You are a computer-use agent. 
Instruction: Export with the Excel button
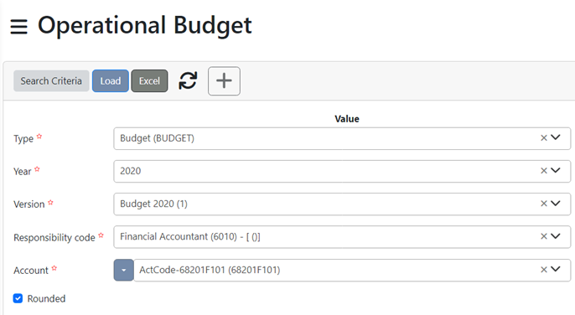click(149, 80)
